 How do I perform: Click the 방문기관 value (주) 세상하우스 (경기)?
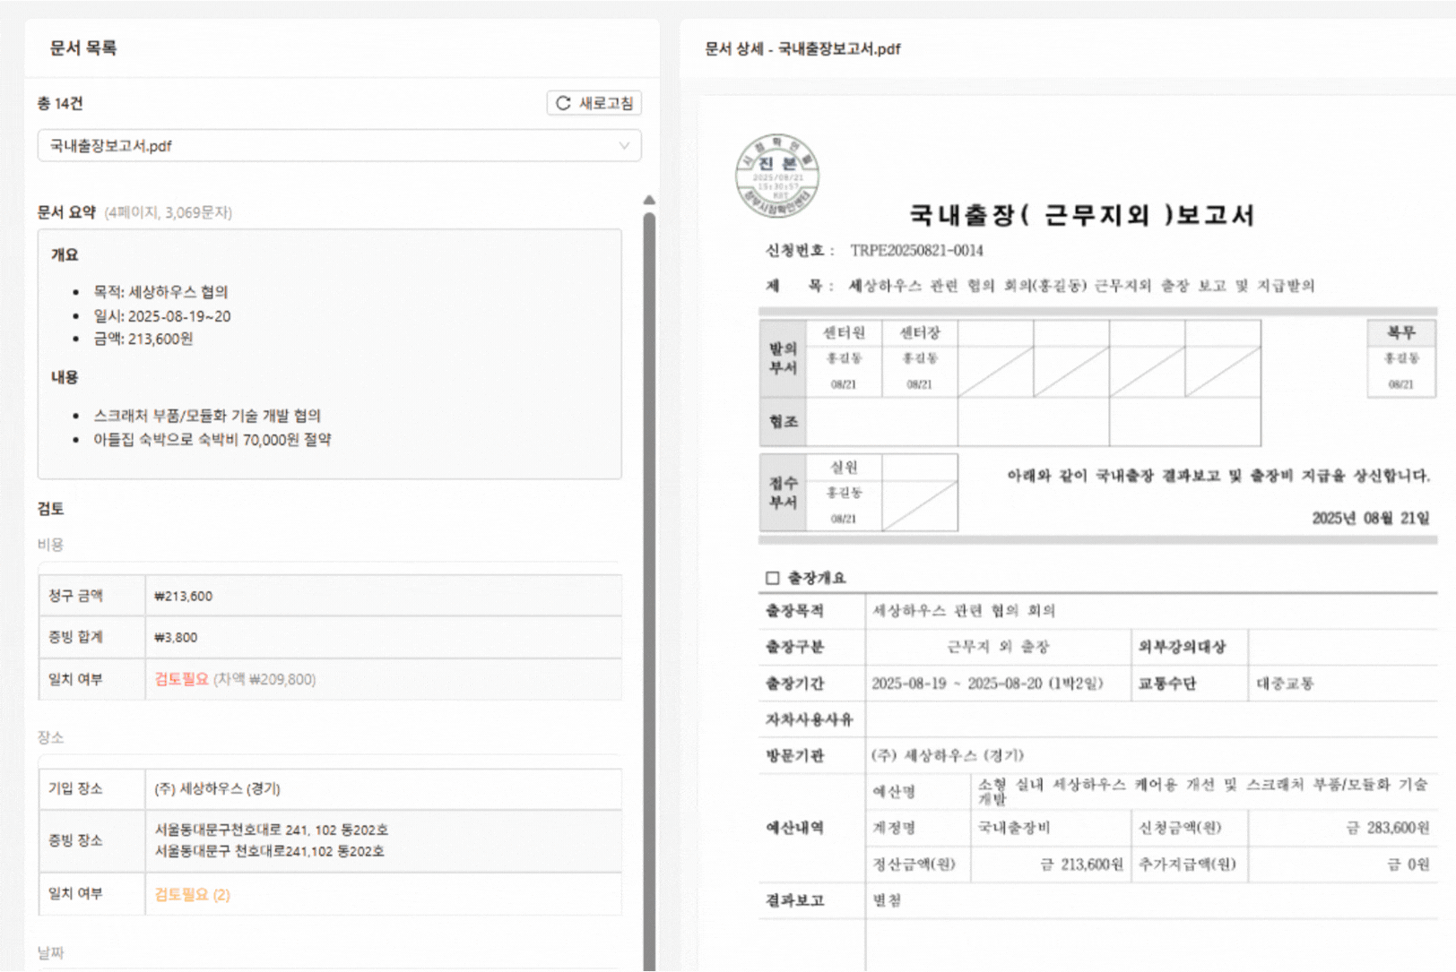point(948,755)
